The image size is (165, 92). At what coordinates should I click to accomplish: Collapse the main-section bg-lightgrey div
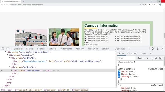tap(6, 52)
